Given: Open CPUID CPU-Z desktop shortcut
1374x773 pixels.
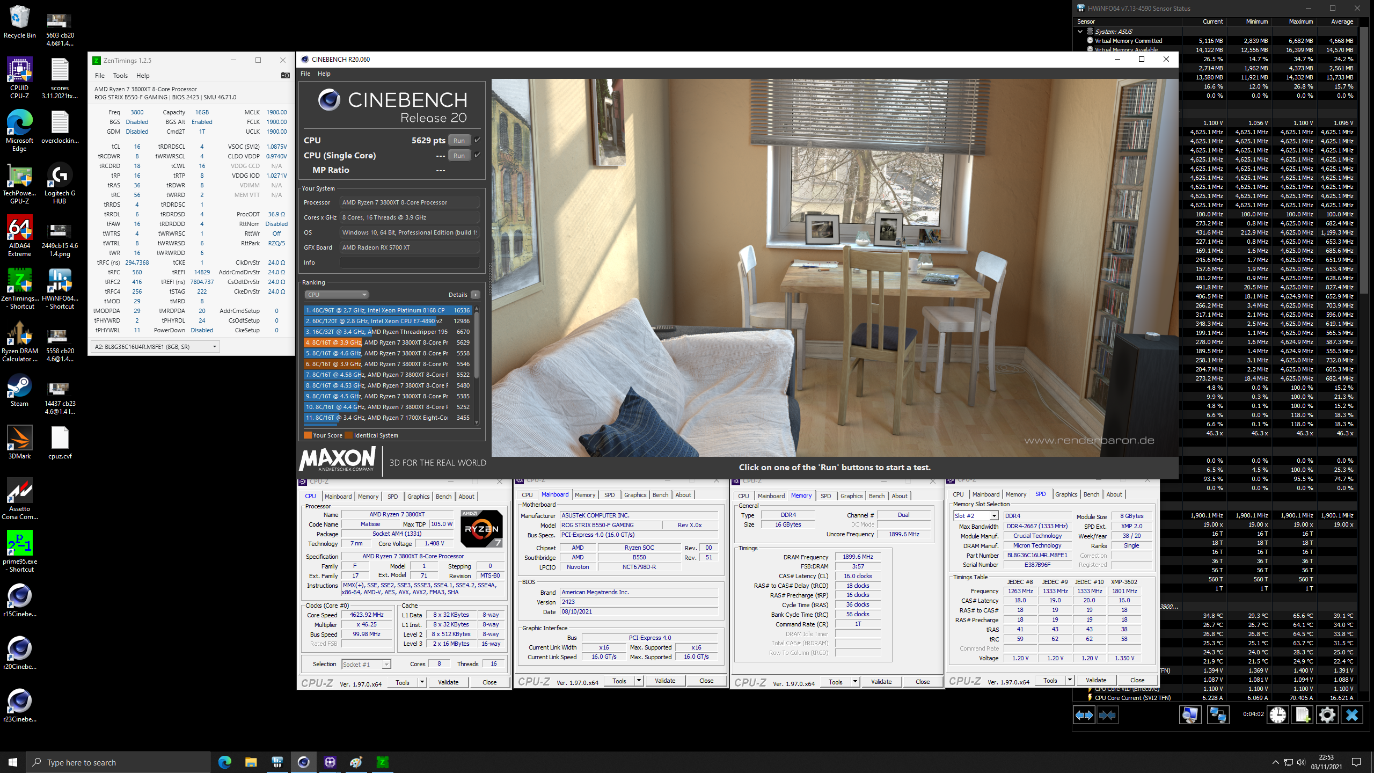Looking at the screenshot, I should (19, 78).
